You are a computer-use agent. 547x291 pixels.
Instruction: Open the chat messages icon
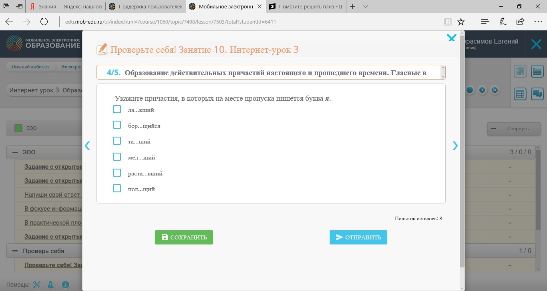537,94
